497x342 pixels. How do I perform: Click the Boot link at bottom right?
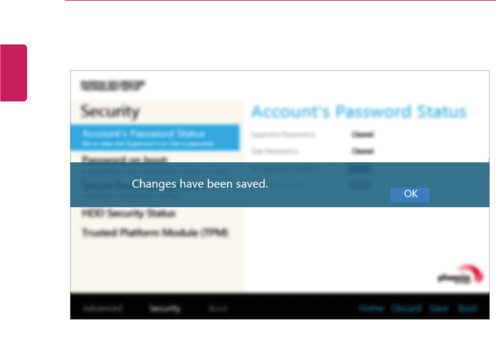[x=467, y=308]
